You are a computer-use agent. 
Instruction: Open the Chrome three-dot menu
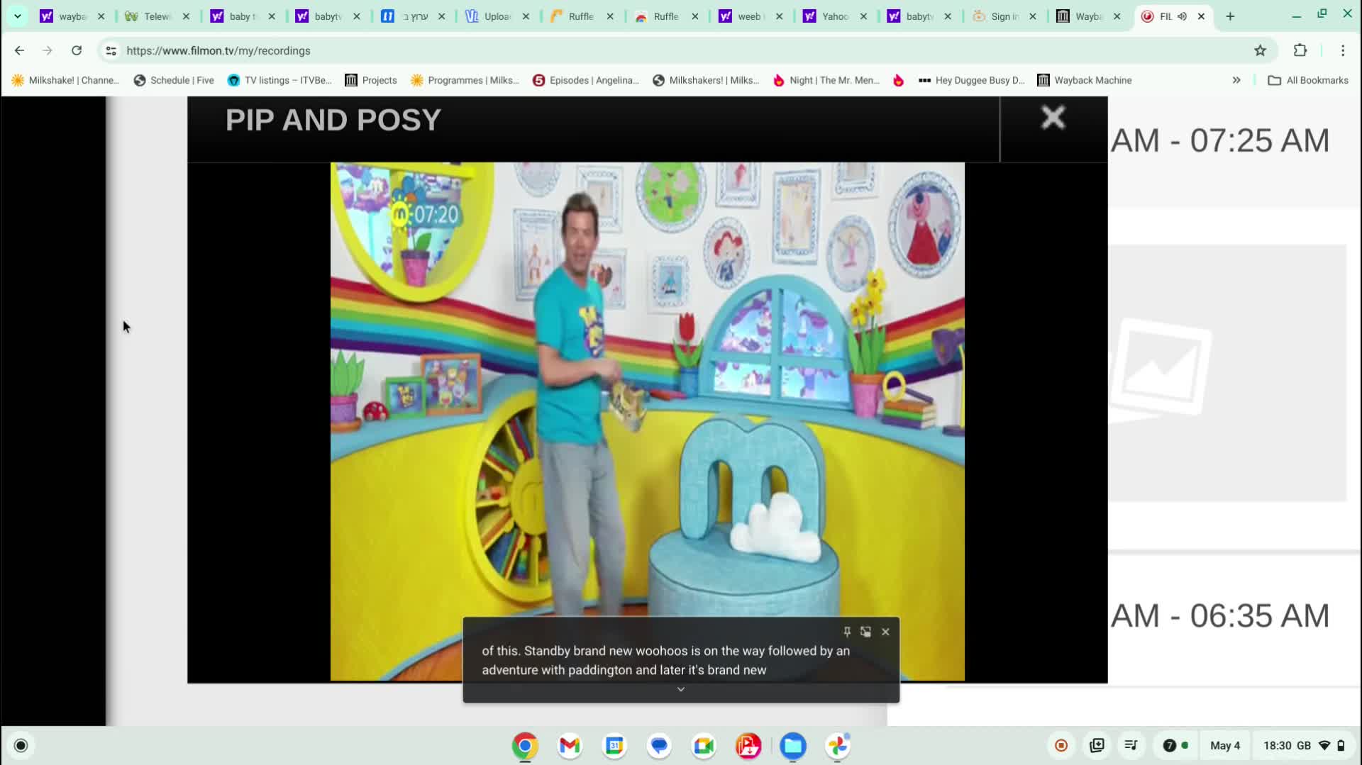point(1342,50)
